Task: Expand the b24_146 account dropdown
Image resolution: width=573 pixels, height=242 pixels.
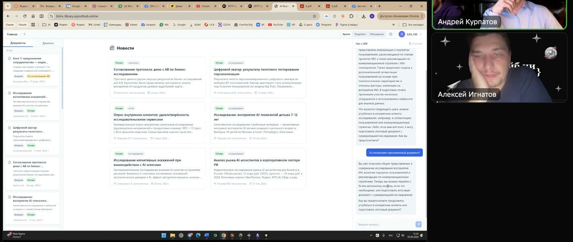Action: (x=420, y=34)
